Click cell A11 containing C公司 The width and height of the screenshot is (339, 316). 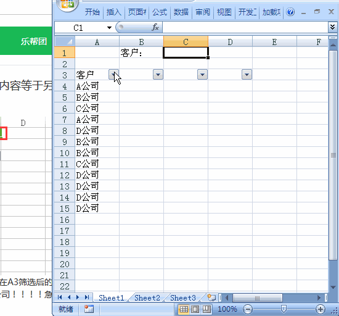tap(97, 164)
